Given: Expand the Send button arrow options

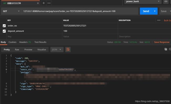Looking at the screenshot, I should pyautogui.click(x=155, y=11).
